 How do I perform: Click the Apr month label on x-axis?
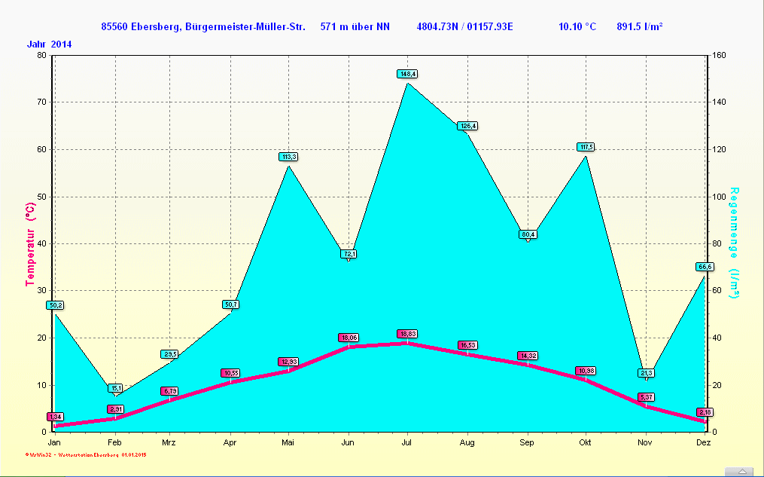[230, 442]
